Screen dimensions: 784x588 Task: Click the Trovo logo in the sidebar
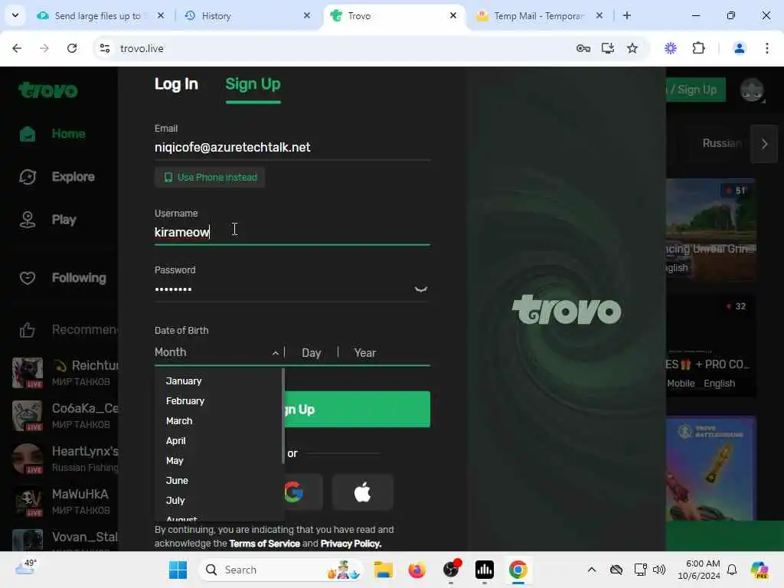tap(48, 90)
